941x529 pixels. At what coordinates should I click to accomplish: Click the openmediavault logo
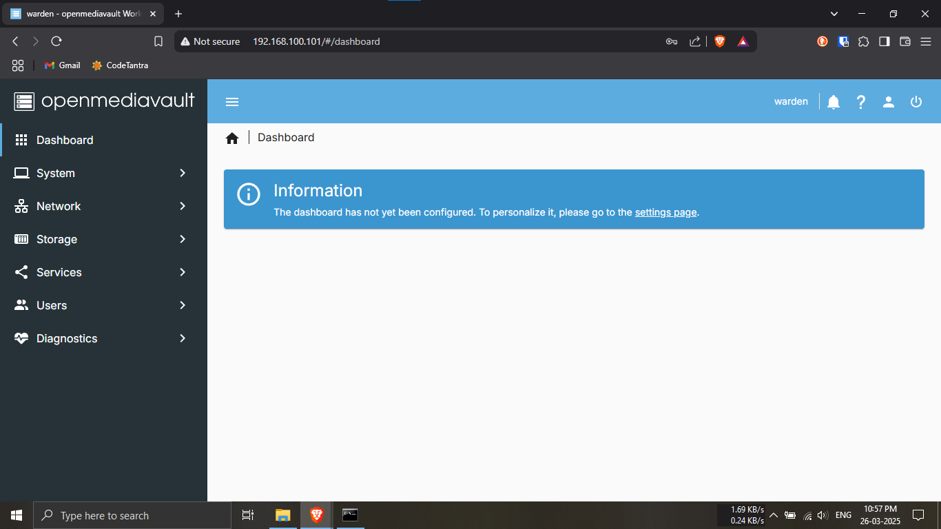click(x=104, y=101)
